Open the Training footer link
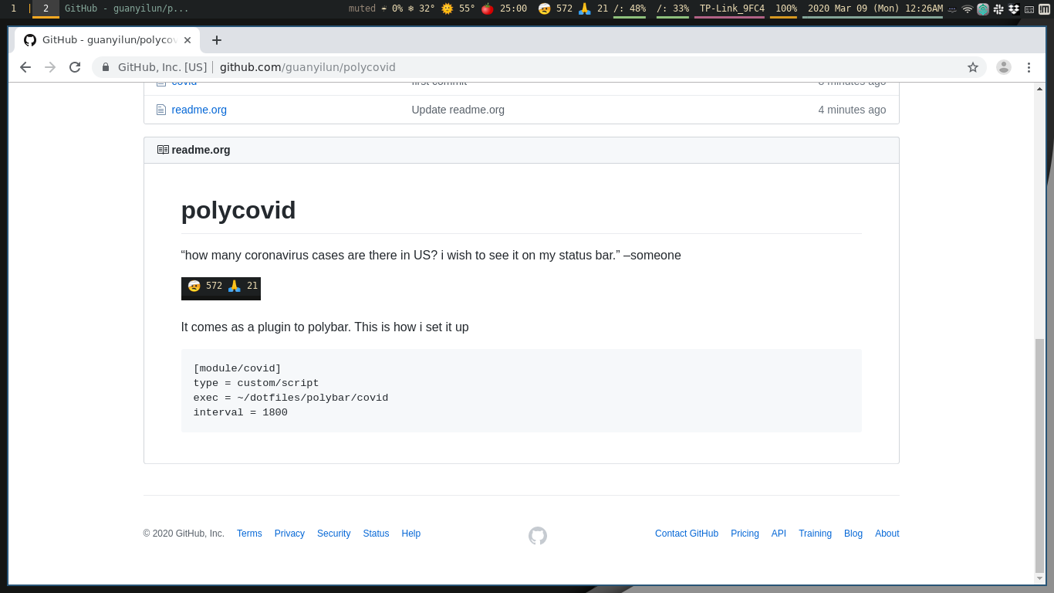Image resolution: width=1054 pixels, height=593 pixels. click(x=815, y=534)
